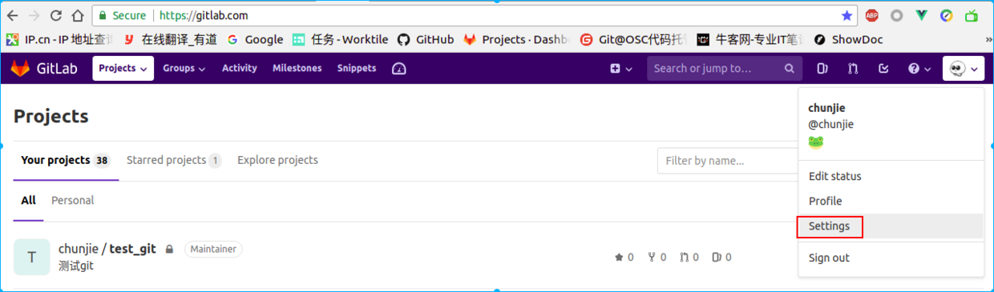Image resolution: width=994 pixels, height=292 pixels.
Task: Expand the Projects dropdown in navbar
Action: [x=123, y=69]
